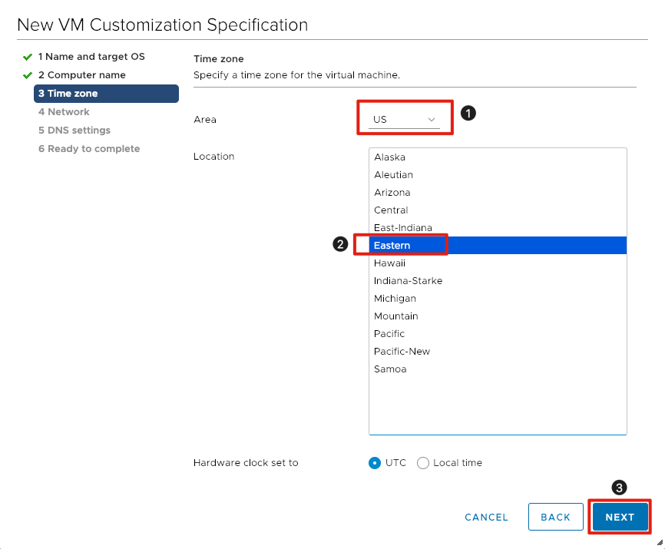Open the Area dropdown showing US
Screen dimensions: 665x549
[404, 120]
